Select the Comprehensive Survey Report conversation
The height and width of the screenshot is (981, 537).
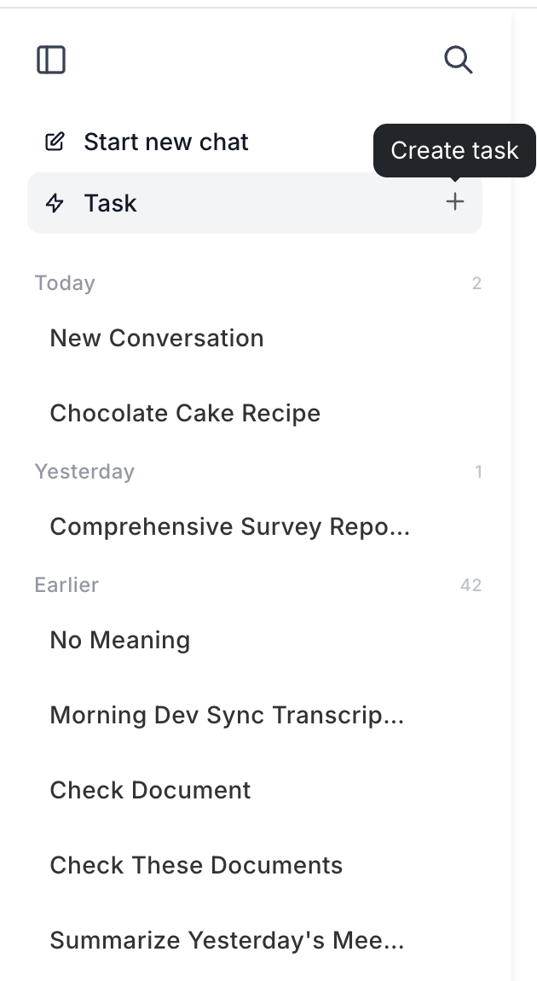pos(230,527)
